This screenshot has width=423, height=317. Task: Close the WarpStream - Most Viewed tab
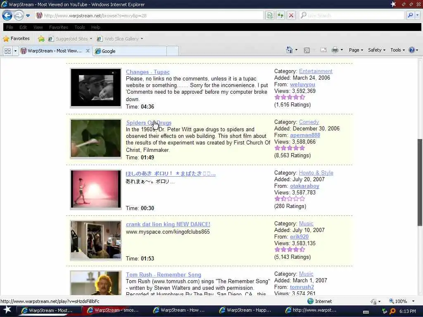(88, 51)
